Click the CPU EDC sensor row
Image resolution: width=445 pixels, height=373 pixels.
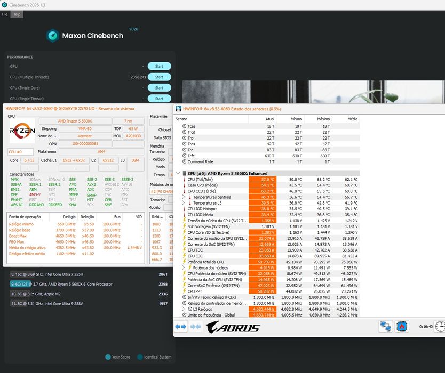(267, 256)
